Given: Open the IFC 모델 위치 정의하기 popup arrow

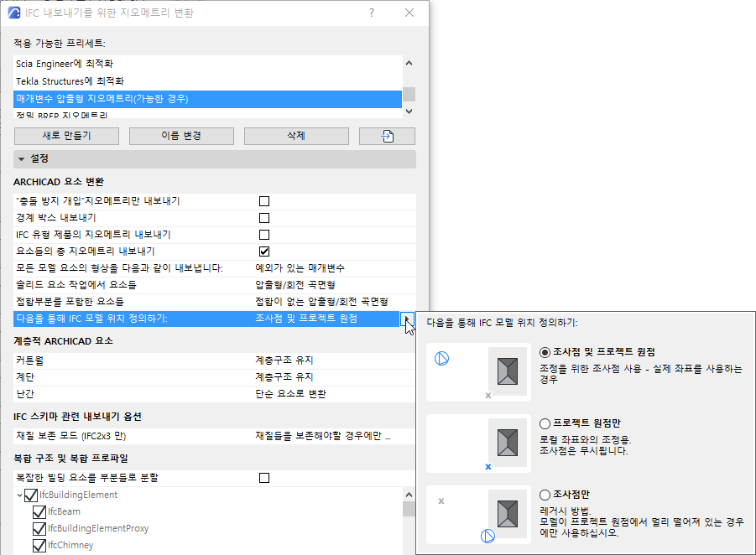Looking at the screenshot, I should 407,319.
